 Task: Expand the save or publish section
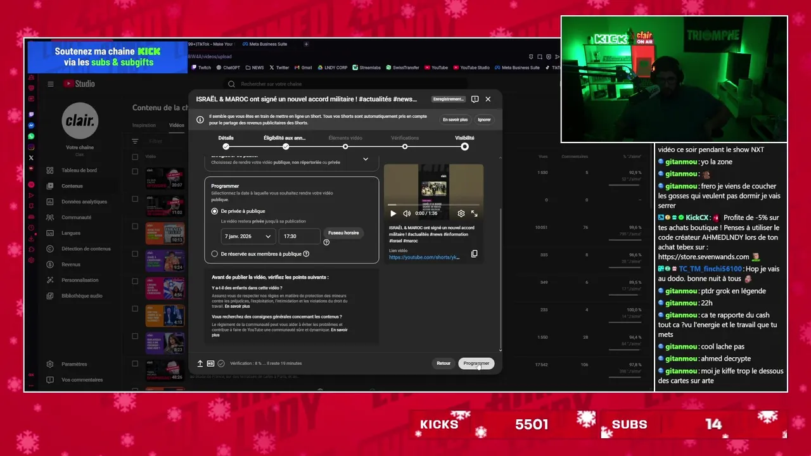(x=366, y=159)
